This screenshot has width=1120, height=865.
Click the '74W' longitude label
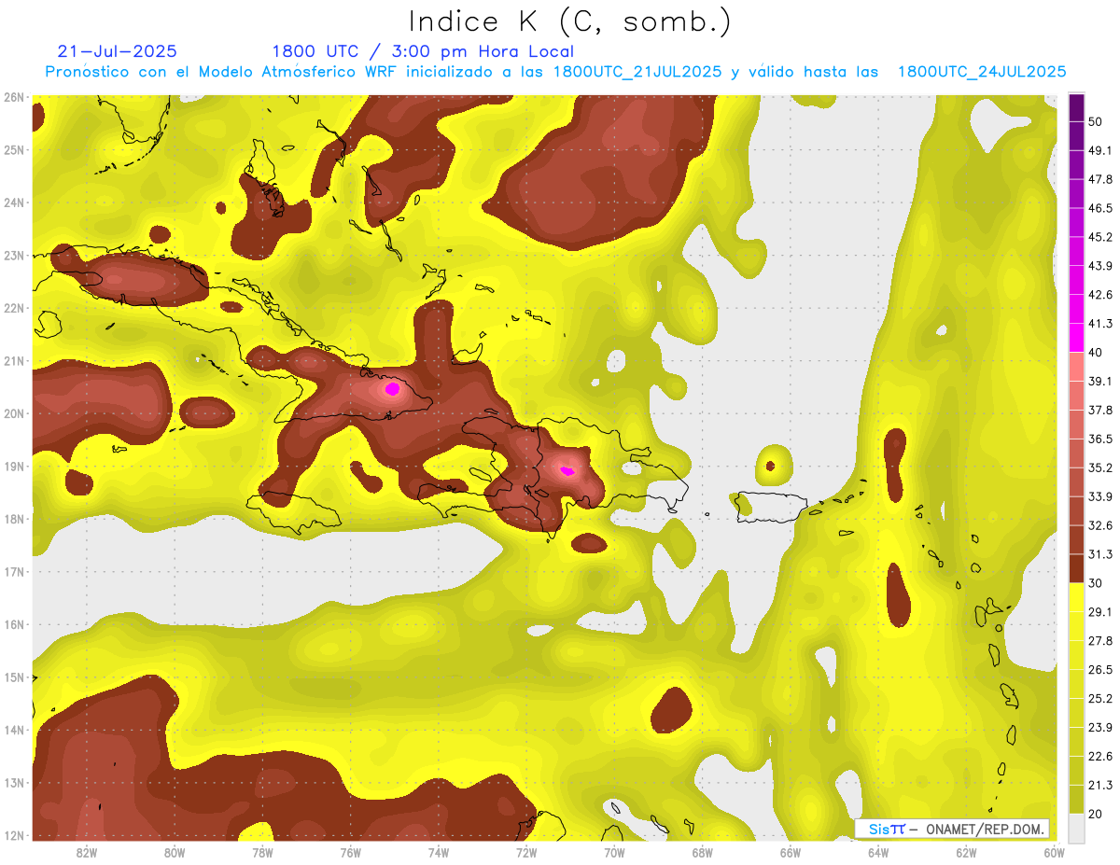coord(439,853)
